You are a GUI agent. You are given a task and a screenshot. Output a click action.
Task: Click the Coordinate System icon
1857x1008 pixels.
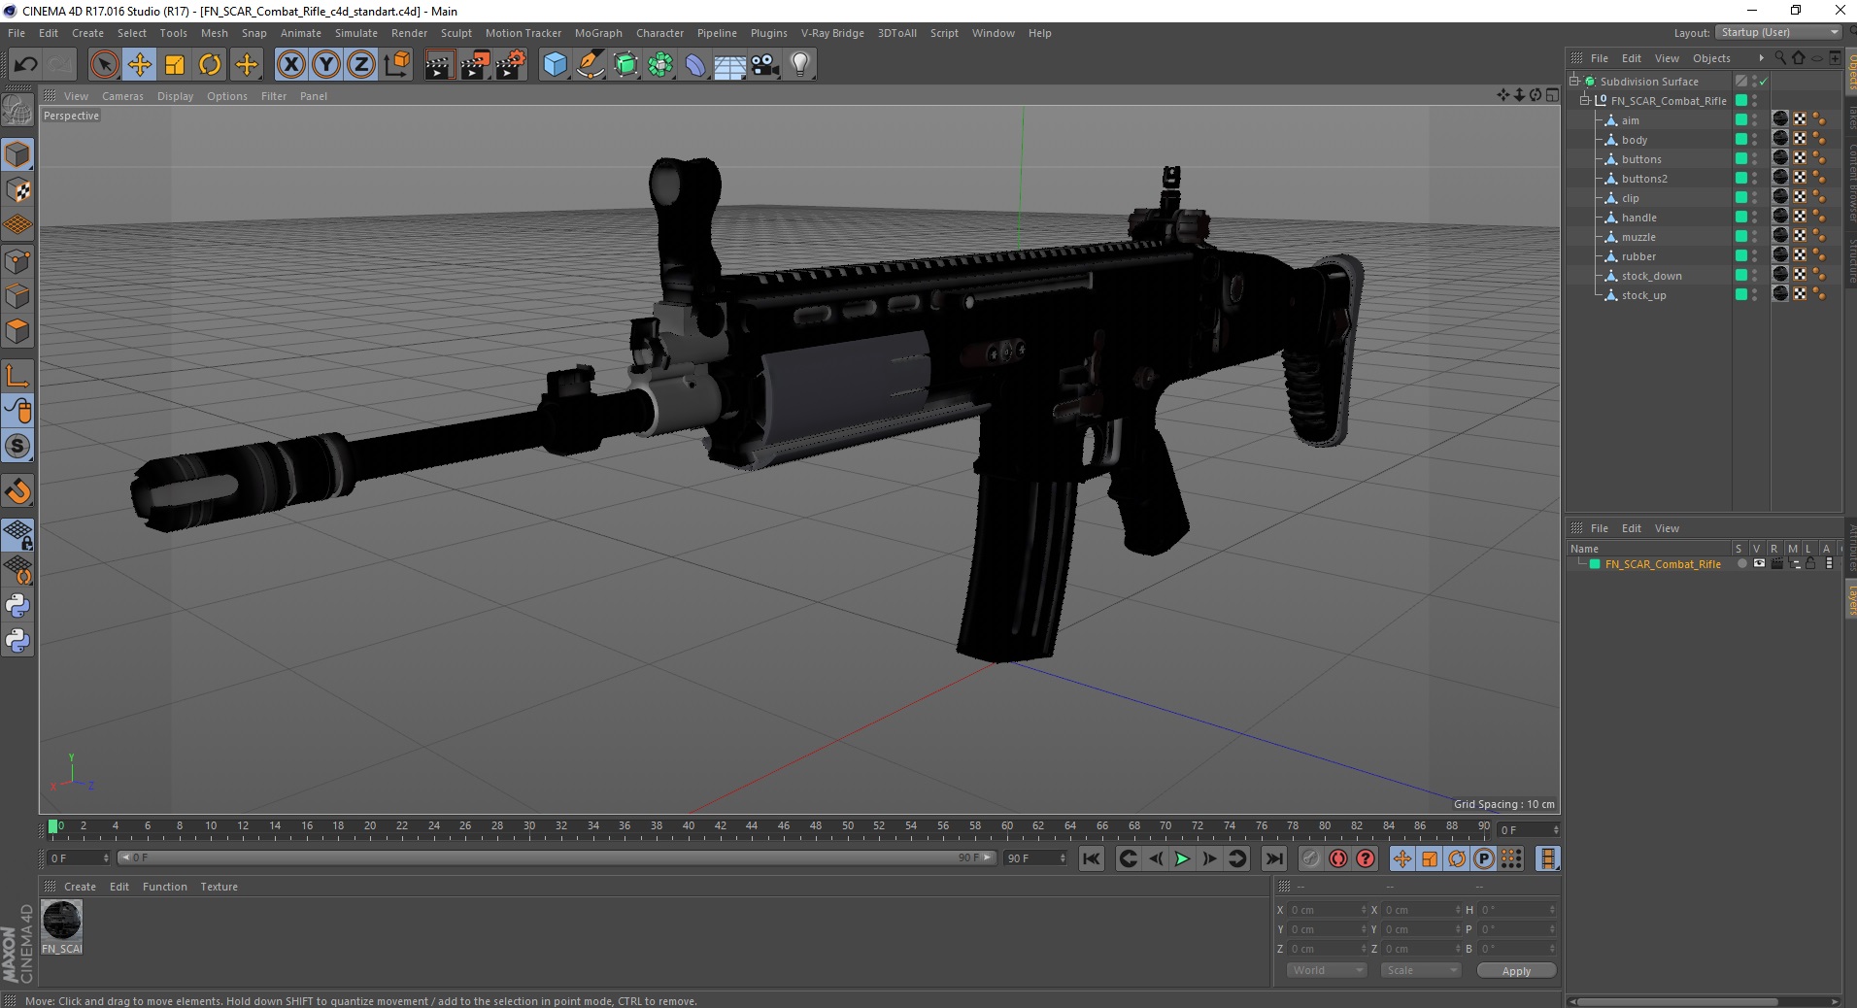pos(396,65)
